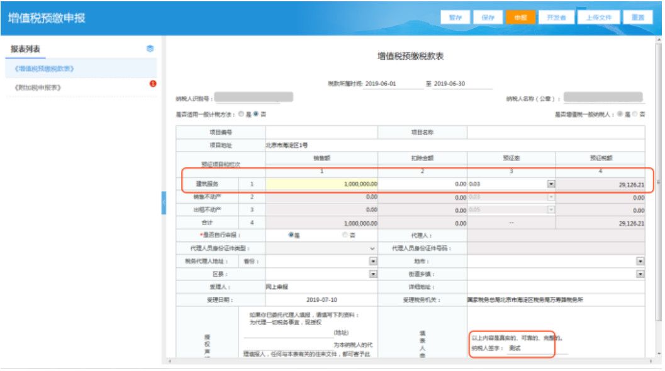665x371 pixels.
Task: Select 增值税预缴税款表 in the report list
Action: 81,69
